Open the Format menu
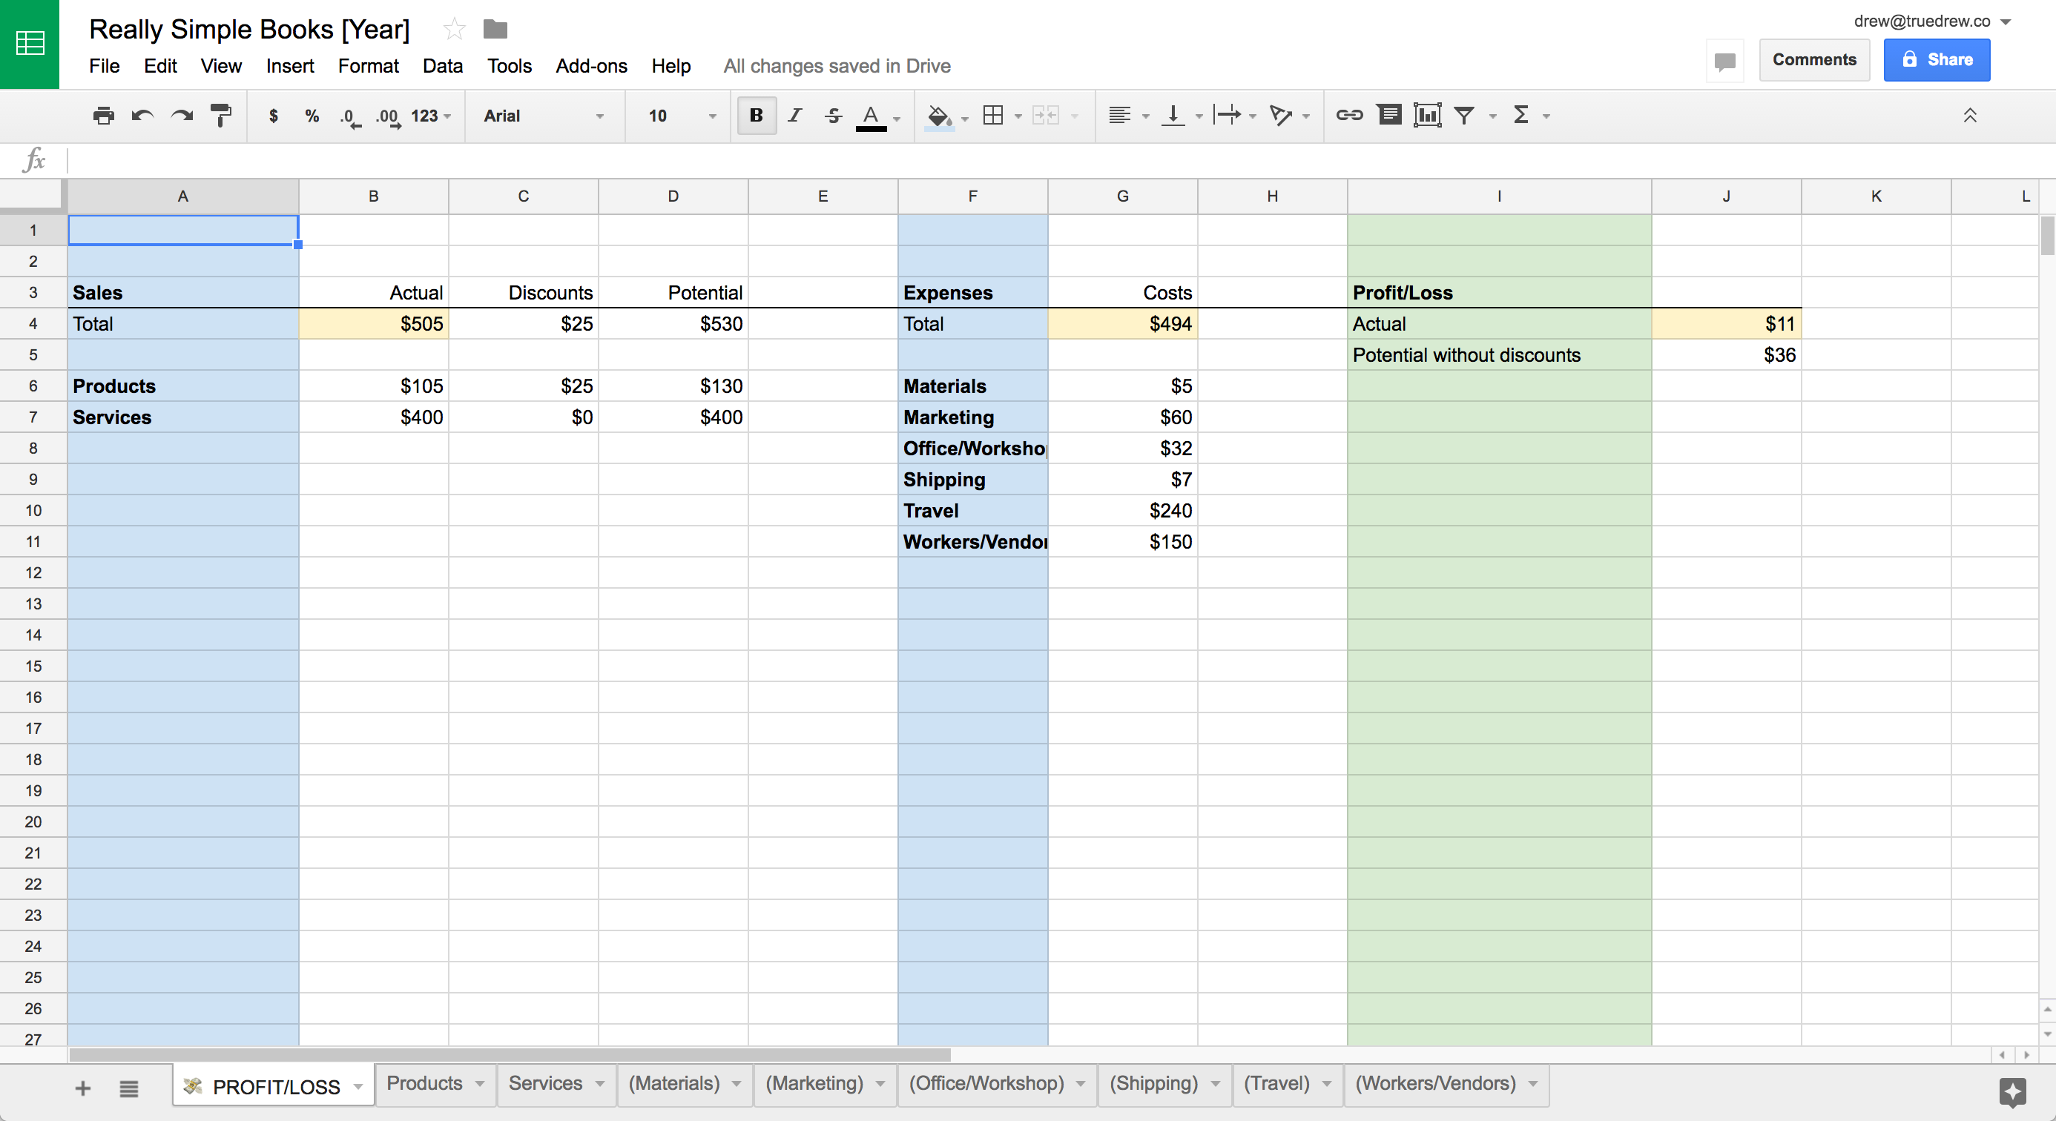 tap(368, 66)
